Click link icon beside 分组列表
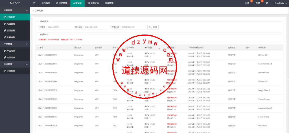The height and width of the screenshot is (133, 289). (5, 71)
